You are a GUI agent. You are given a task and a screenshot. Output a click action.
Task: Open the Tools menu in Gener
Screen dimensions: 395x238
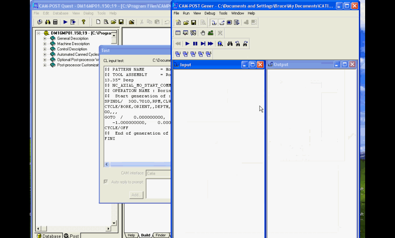click(223, 13)
